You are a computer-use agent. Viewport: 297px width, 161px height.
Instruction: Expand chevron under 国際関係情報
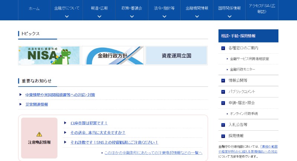[x=229, y=16]
